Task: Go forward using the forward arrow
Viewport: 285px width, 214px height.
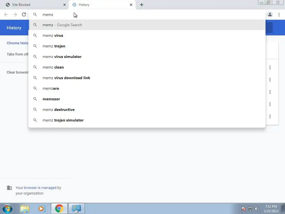Action: [15, 14]
